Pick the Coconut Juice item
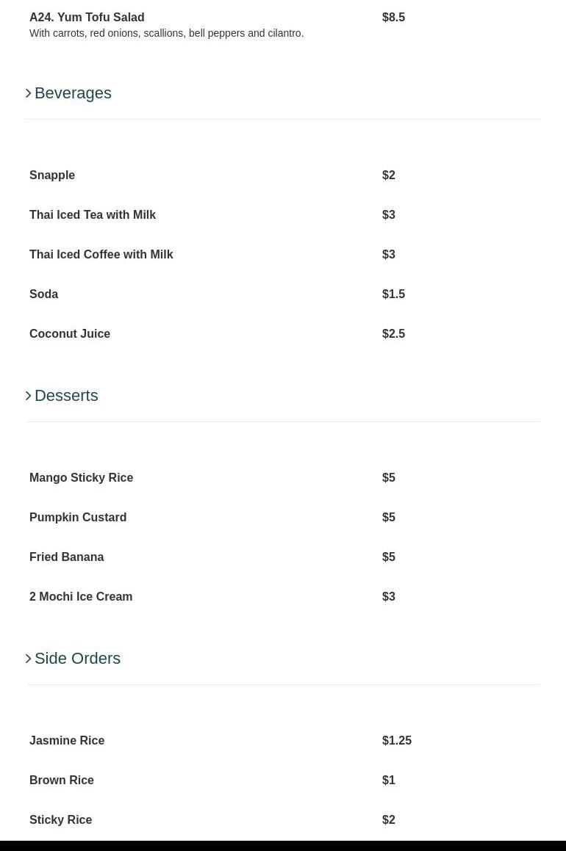 [x=70, y=334]
